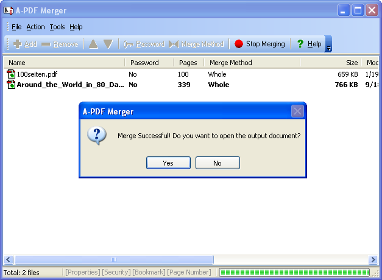This screenshot has width=382, height=280.
Task: Sort by the Password column header
Action: coord(149,63)
